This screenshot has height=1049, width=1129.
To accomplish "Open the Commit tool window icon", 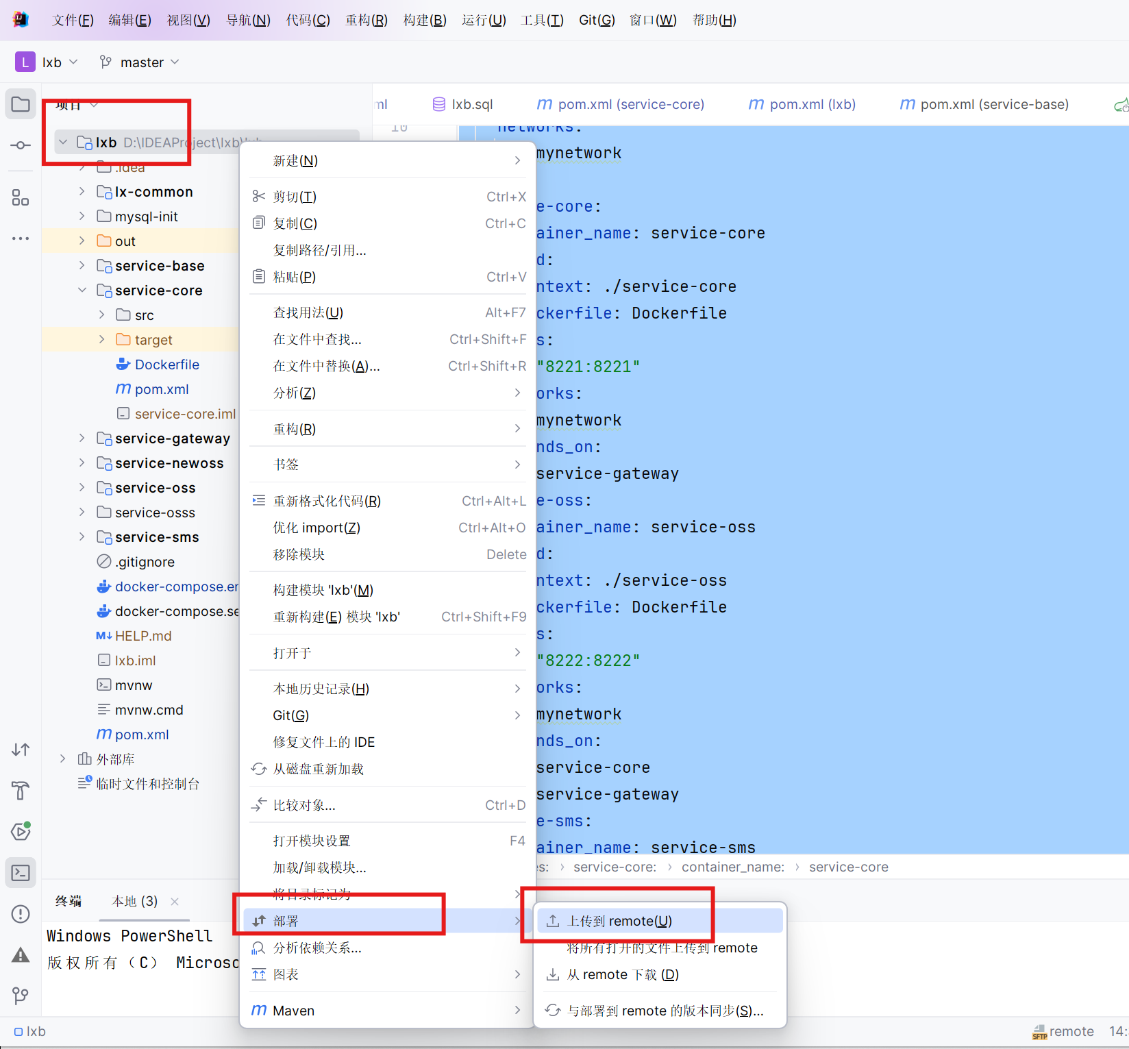I will point(21,145).
